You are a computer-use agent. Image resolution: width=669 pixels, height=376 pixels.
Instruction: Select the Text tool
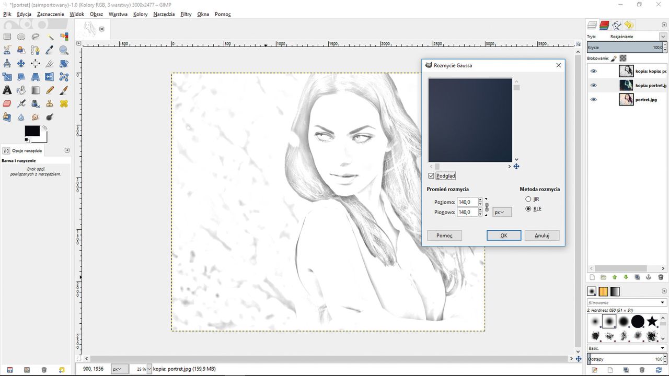click(x=7, y=90)
